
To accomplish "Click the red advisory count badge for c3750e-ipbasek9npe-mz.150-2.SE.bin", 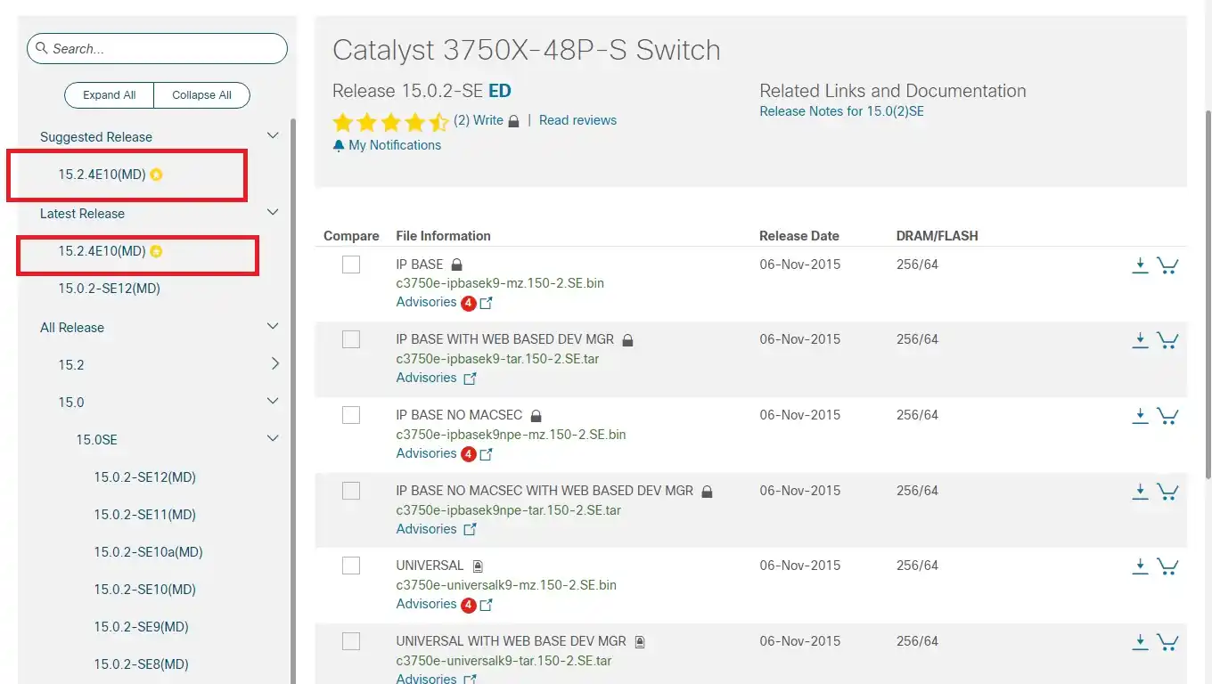I will pos(469,454).
